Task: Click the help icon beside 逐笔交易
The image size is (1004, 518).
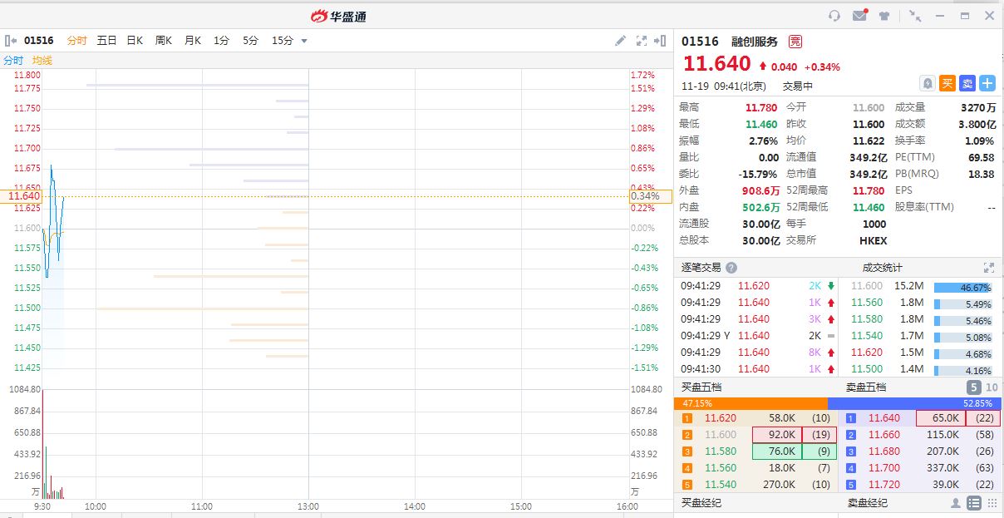Action: click(x=731, y=268)
